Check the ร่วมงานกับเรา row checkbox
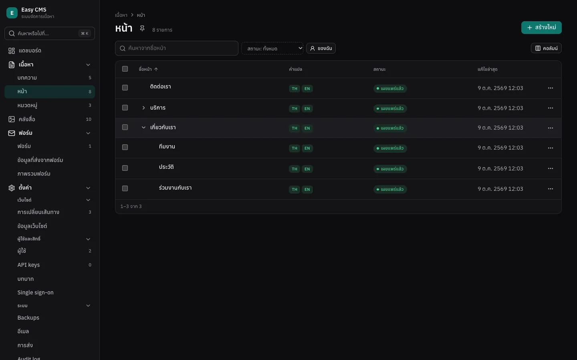577x360 pixels. [125, 188]
